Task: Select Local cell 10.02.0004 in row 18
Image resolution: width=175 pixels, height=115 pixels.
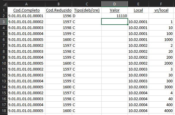Action: tap(138, 111)
